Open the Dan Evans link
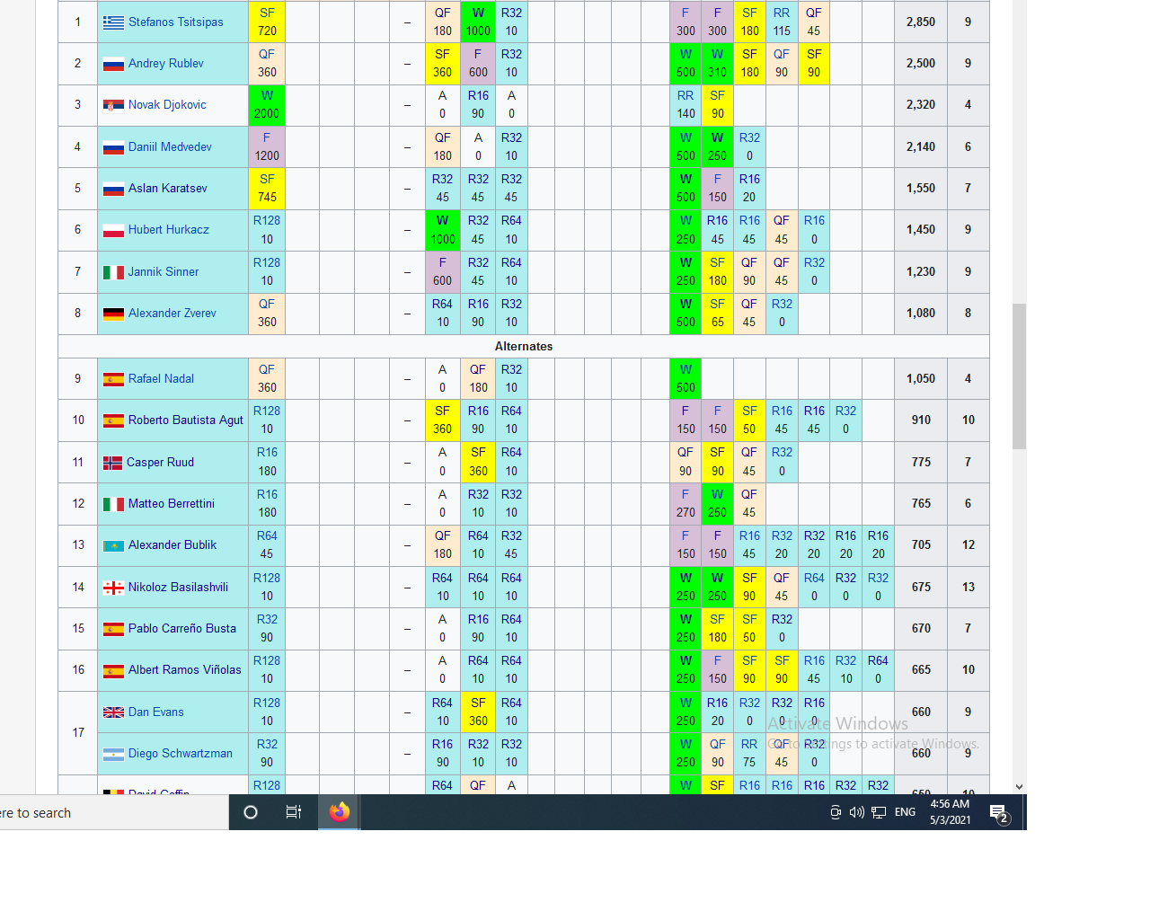 click(x=156, y=712)
